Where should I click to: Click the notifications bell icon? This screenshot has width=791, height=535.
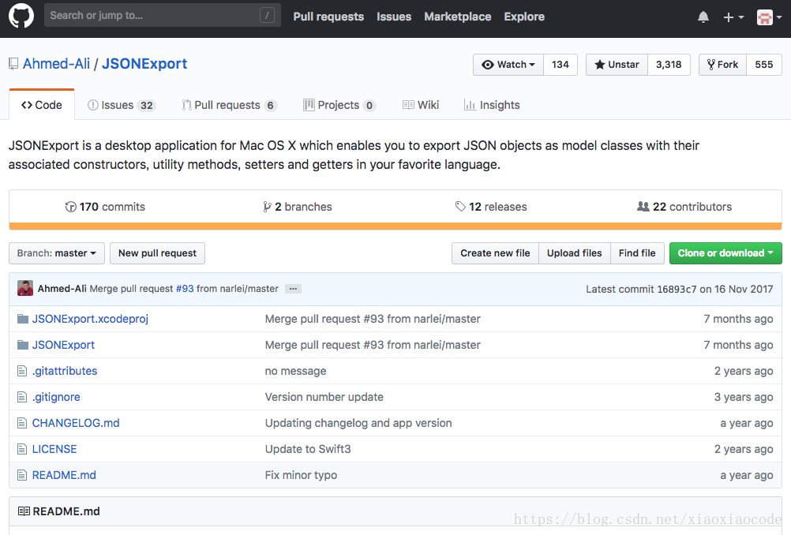click(x=703, y=17)
